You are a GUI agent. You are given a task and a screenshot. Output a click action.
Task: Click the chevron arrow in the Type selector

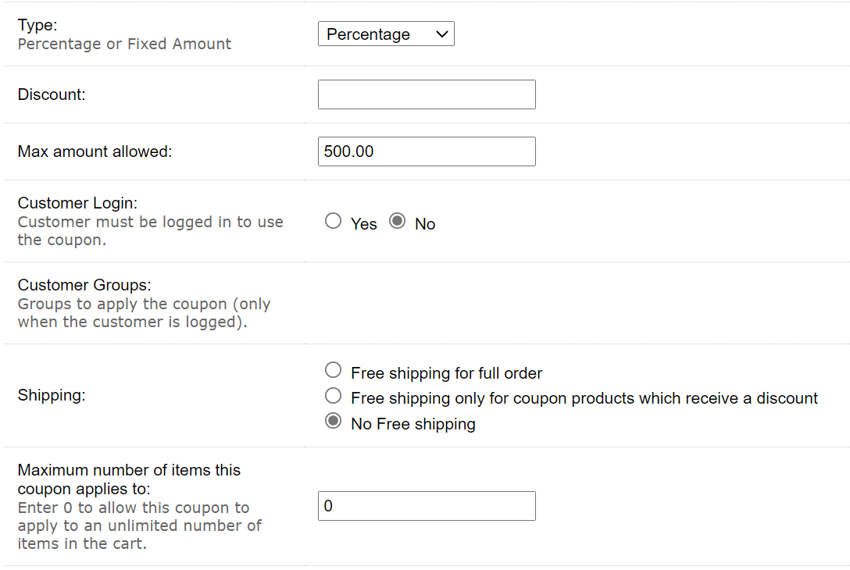point(442,34)
